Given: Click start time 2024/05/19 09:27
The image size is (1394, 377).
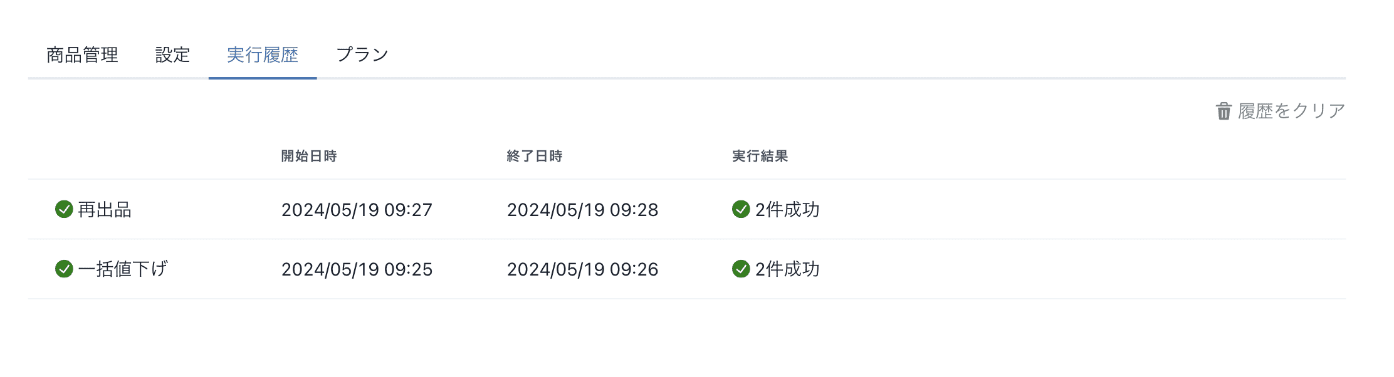Looking at the screenshot, I should tap(357, 210).
